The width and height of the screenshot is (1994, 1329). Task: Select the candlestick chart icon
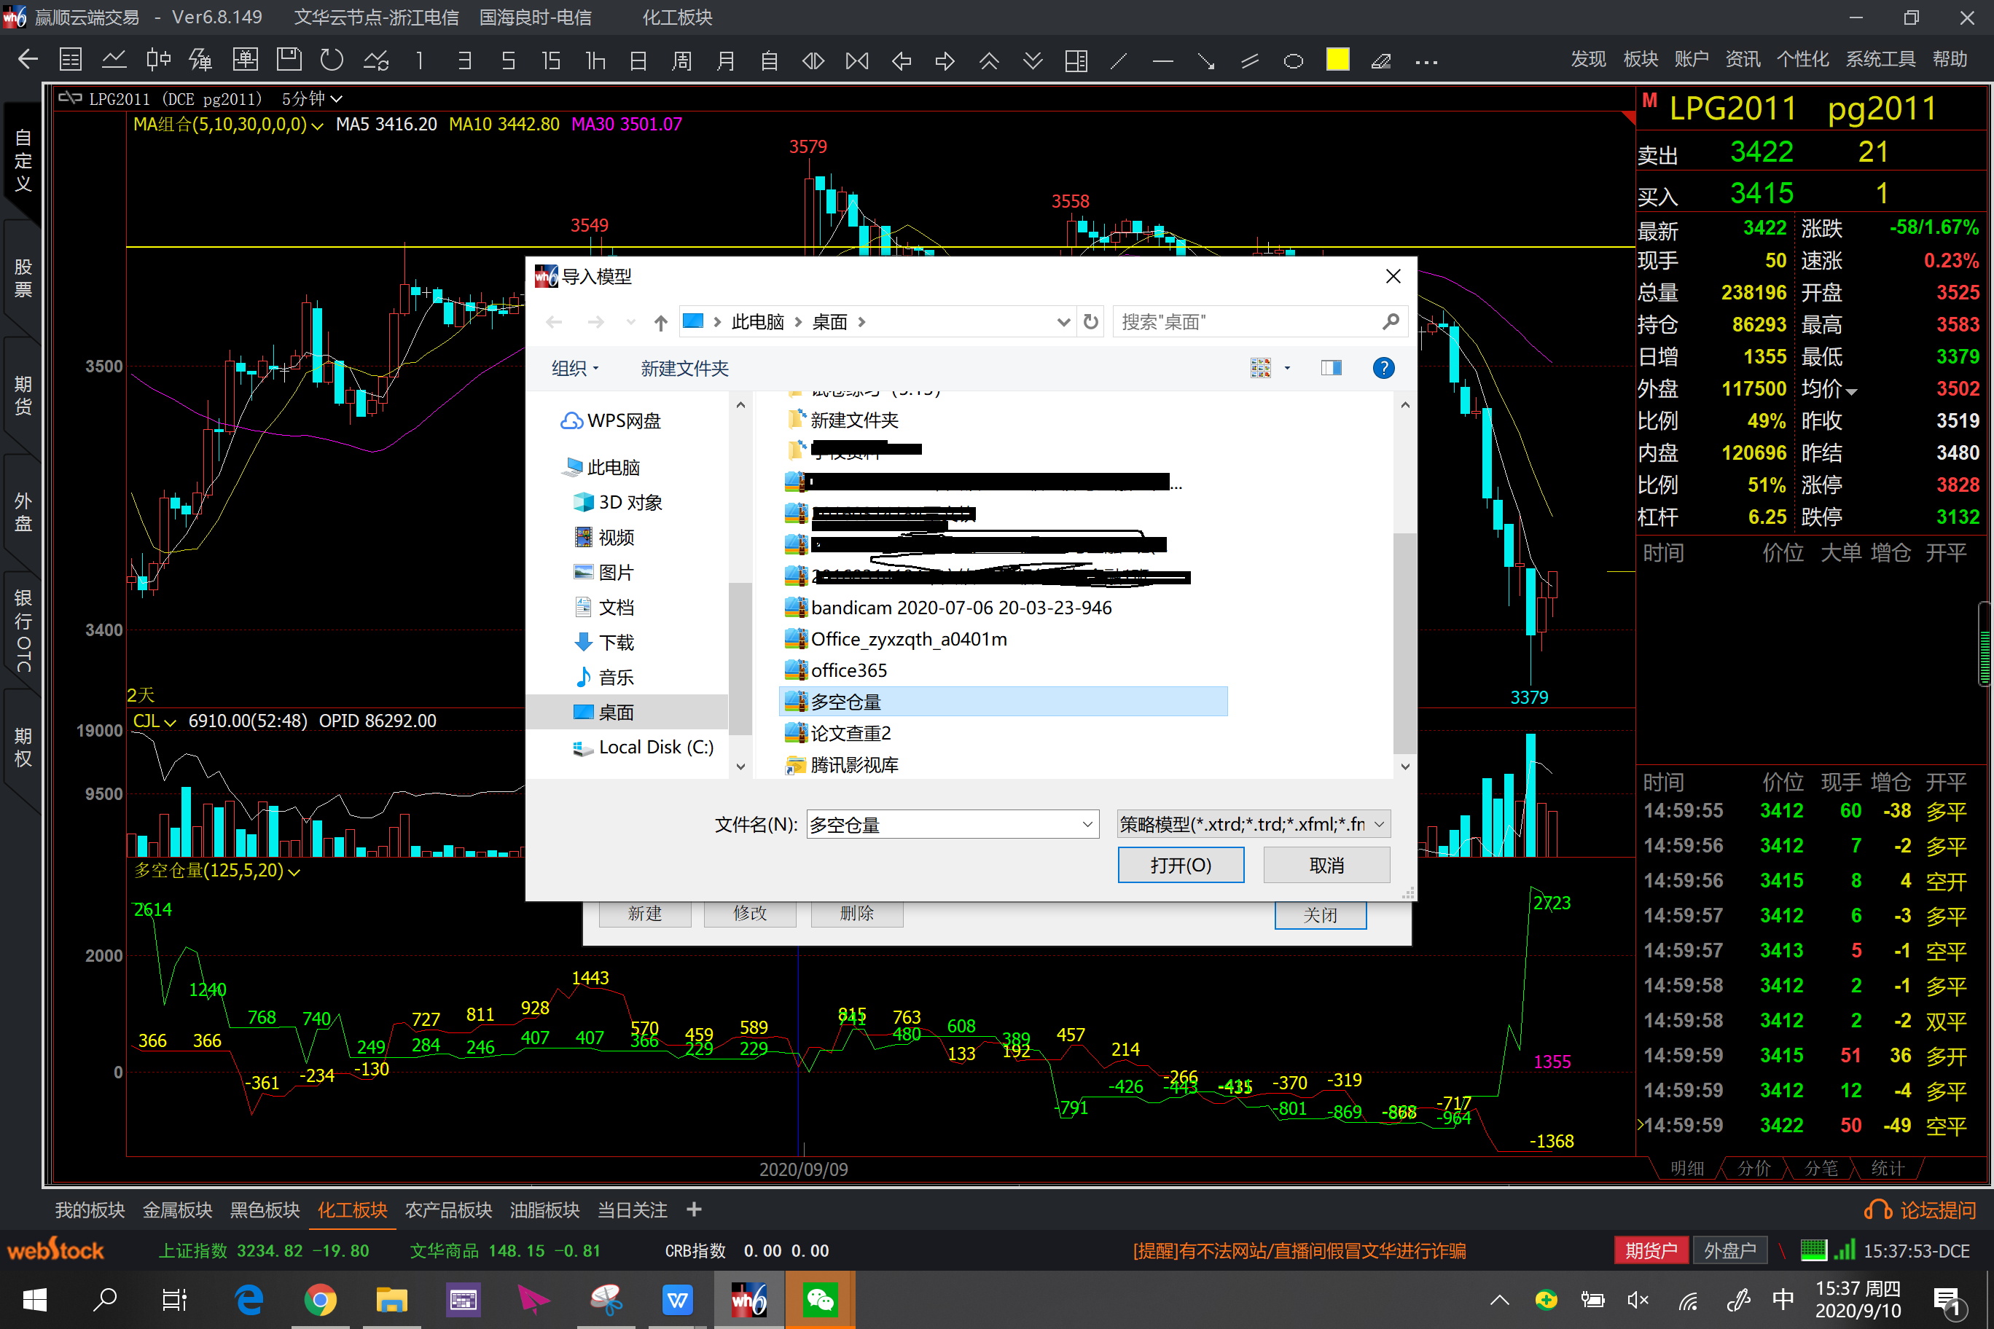point(157,59)
